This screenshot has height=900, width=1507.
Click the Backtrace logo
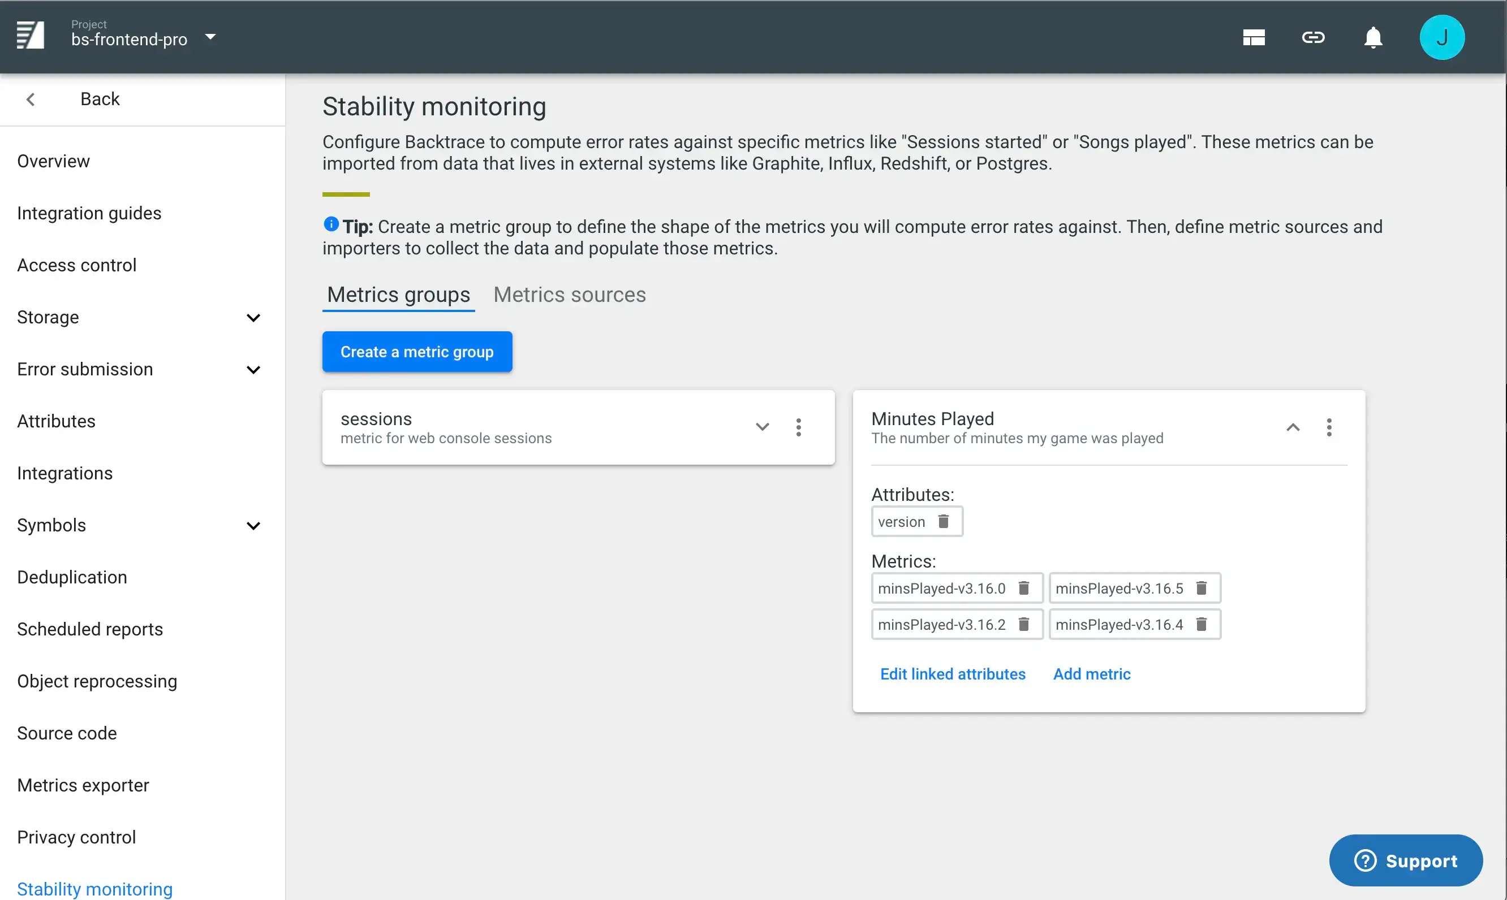[31, 35]
